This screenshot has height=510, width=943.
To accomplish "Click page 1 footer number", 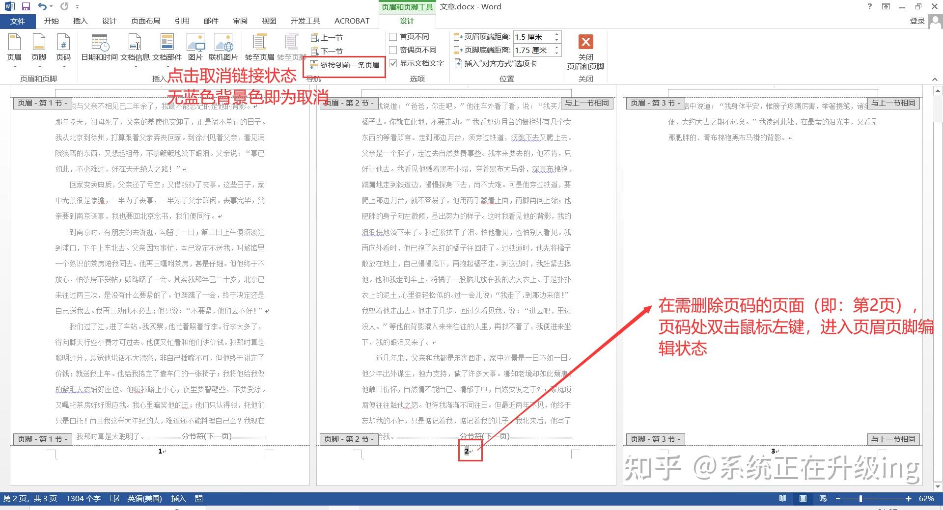I will (x=160, y=451).
